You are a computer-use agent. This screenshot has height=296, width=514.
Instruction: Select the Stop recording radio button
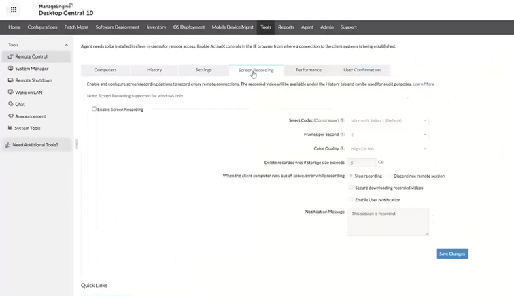tap(351, 176)
